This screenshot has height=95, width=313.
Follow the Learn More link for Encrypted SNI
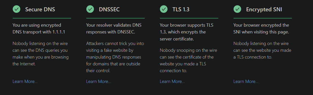point(246,81)
